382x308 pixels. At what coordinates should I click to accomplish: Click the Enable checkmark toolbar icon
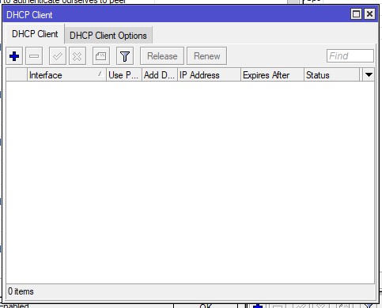[x=58, y=56]
